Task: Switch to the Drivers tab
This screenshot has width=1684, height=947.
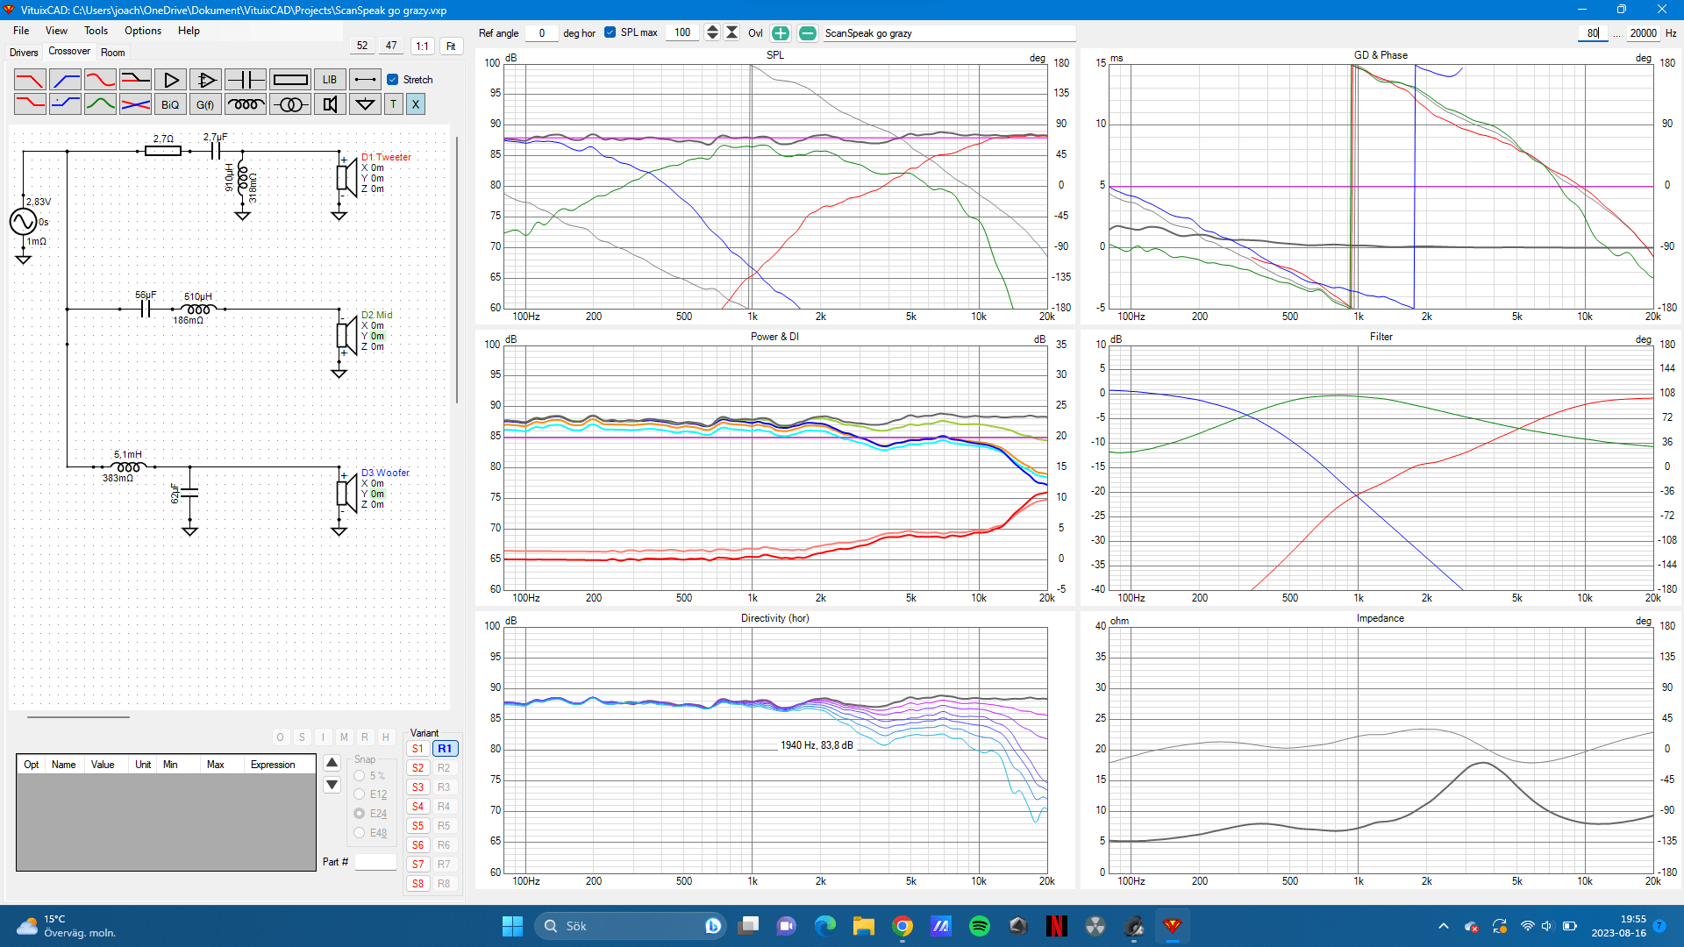Action: tap(24, 53)
